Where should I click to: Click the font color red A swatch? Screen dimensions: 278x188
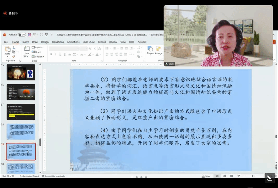coord(97,54)
